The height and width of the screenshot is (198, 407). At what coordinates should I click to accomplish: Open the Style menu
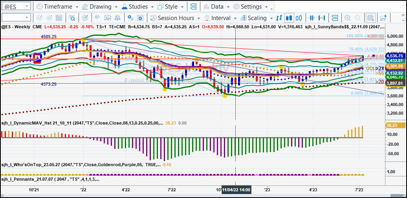171,7
